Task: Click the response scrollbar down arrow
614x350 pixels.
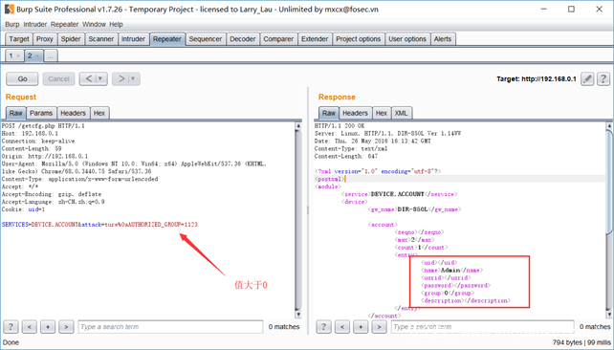Action: tap(609, 315)
